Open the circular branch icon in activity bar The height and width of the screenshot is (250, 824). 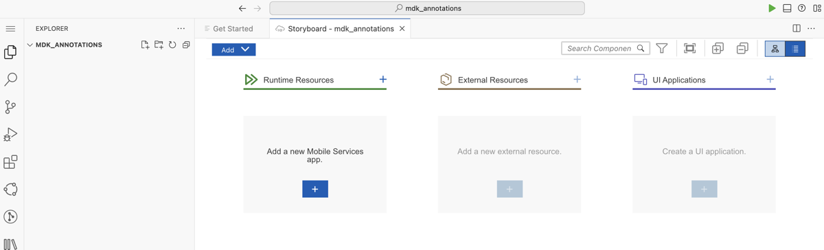coord(10,217)
